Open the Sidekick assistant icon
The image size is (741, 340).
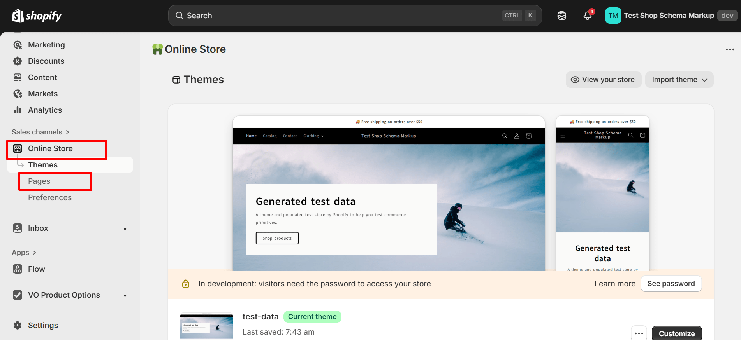pyautogui.click(x=561, y=16)
